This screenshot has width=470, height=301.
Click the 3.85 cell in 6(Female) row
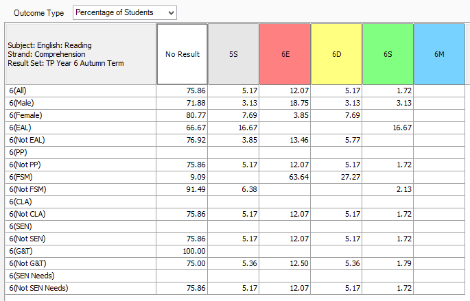(285, 115)
